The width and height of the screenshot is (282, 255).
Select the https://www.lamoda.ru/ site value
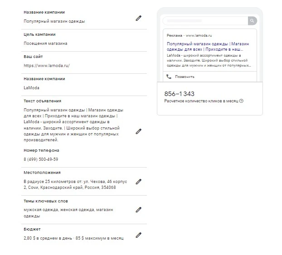[x=47, y=66]
